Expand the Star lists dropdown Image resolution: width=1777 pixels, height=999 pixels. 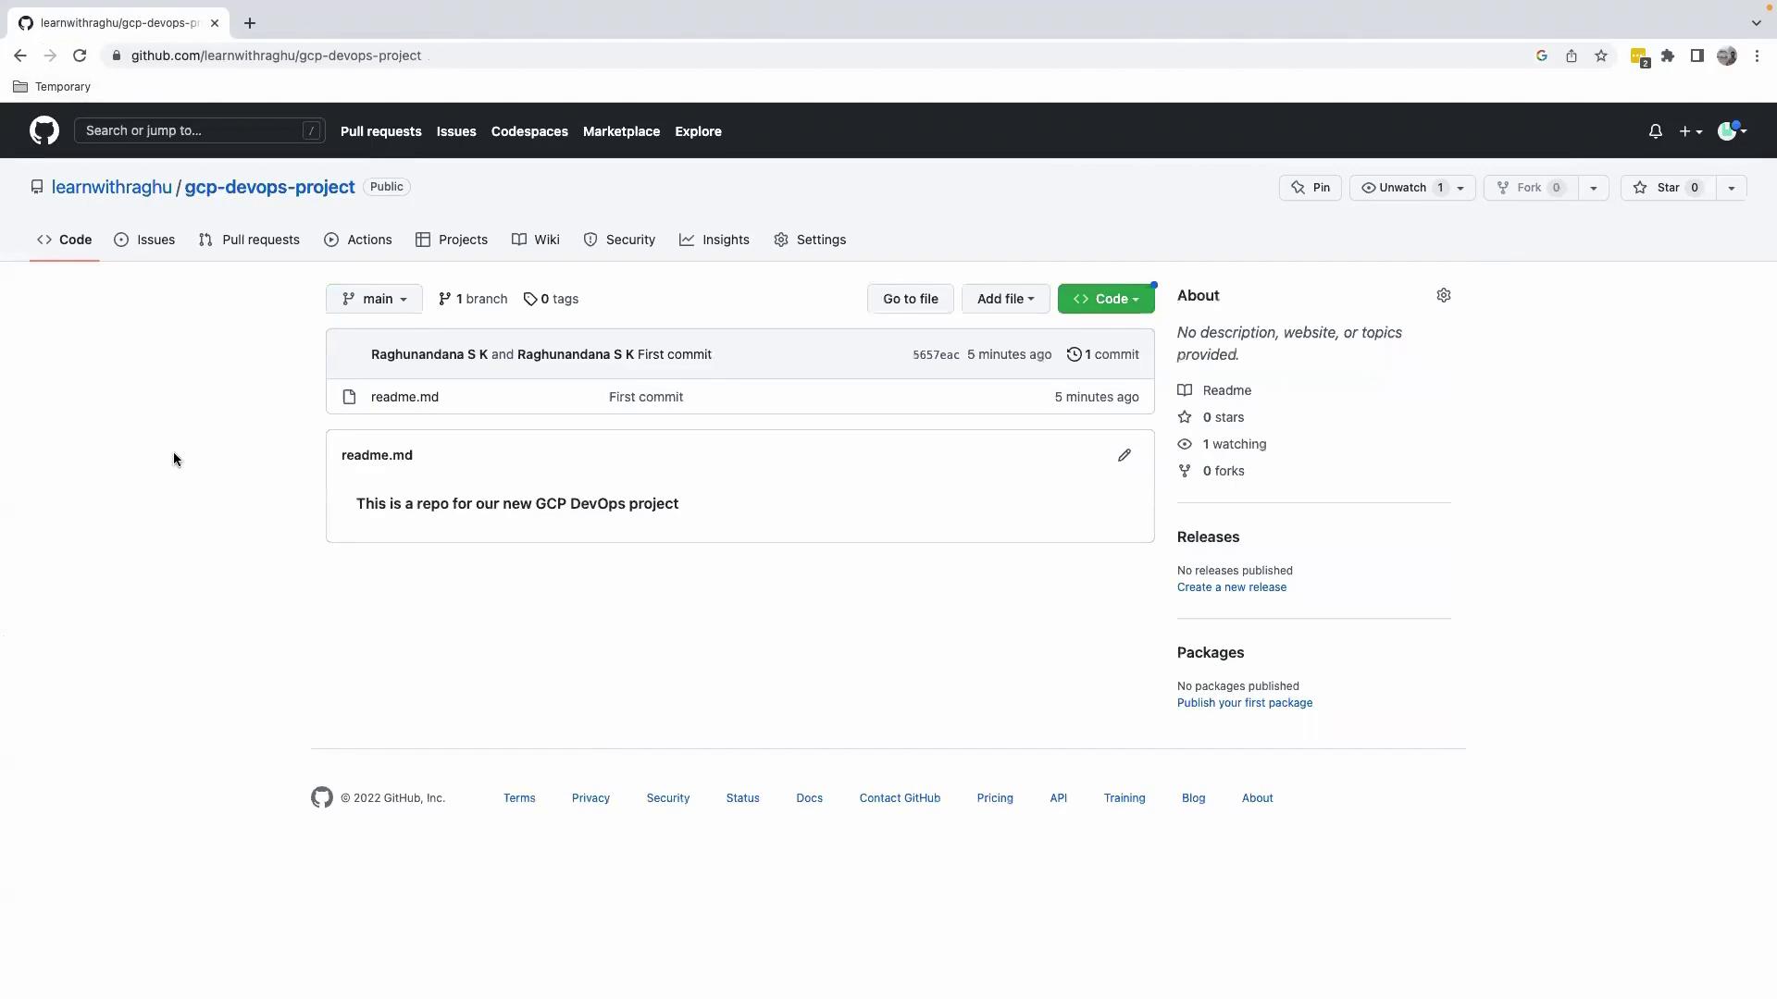coord(1731,188)
